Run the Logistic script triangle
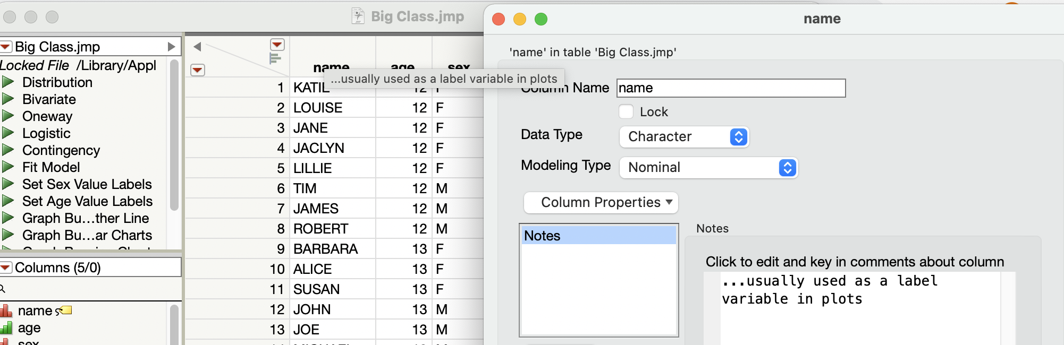This screenshot has width=1064, height=345. 8,133
